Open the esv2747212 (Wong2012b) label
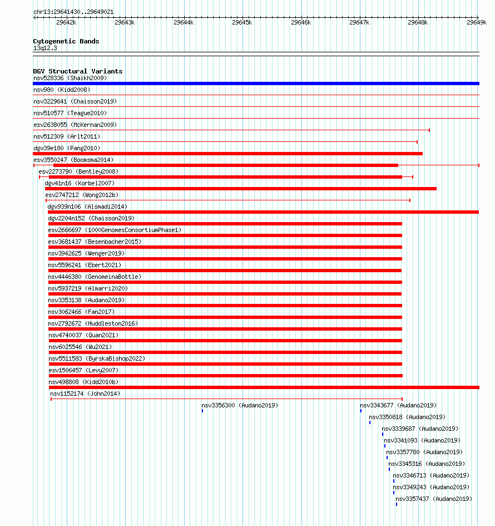 82,195
